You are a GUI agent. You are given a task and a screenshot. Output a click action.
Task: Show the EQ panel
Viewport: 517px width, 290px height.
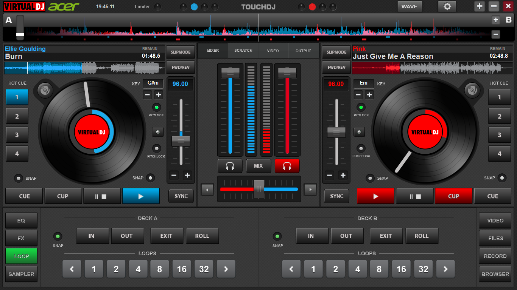click(21, 221)
